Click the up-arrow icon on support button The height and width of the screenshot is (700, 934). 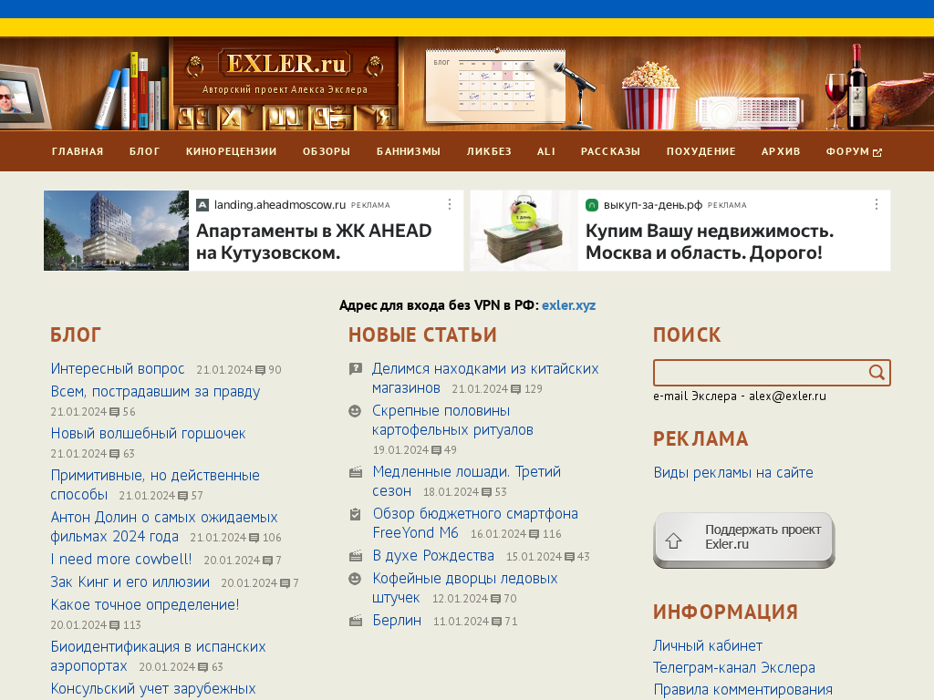click(x=674, y=540)
